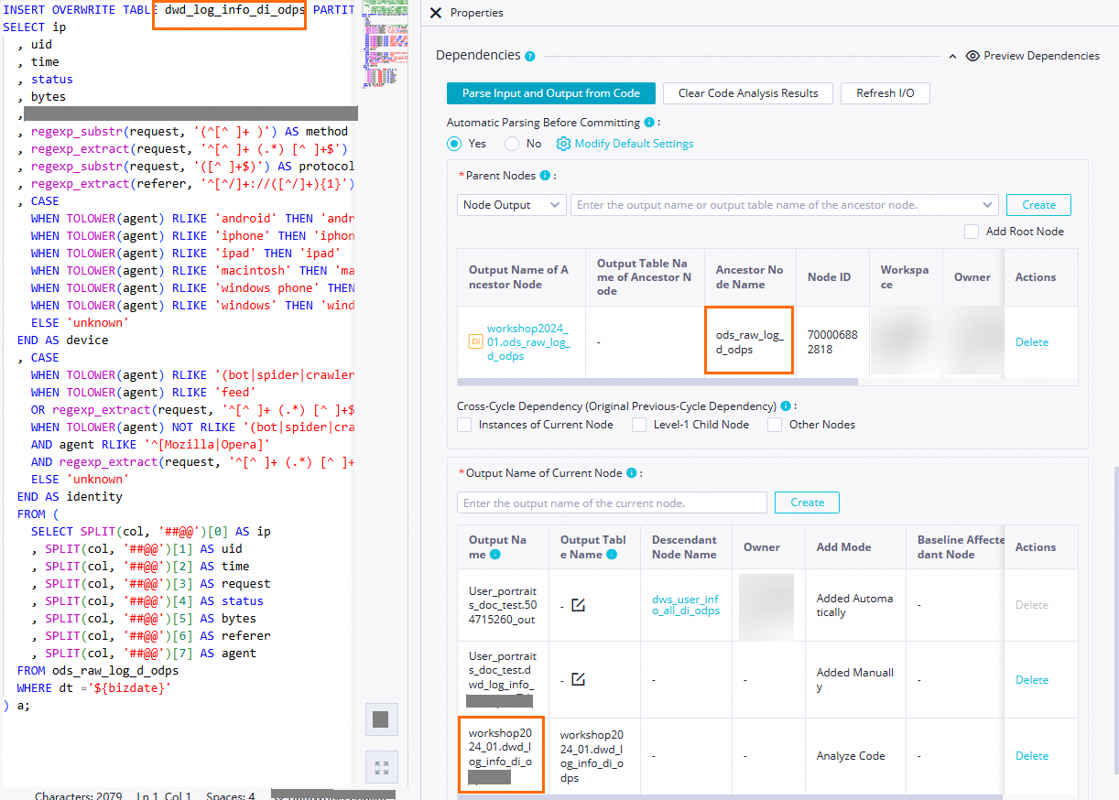Click the Refresh I/O button
This screenshot has width=1119, height=800.
pos(885,93)
